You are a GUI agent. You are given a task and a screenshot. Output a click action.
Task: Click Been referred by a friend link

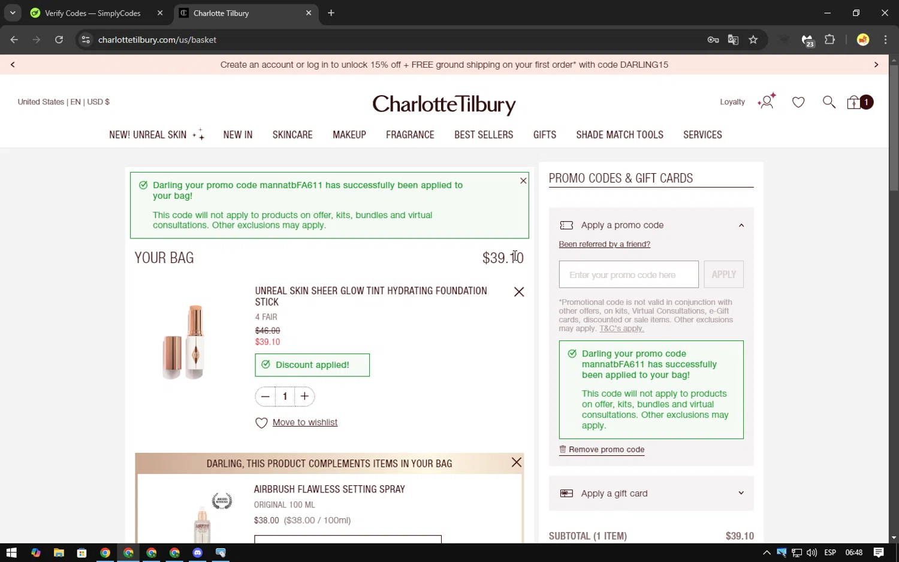(x=604, y=244)
